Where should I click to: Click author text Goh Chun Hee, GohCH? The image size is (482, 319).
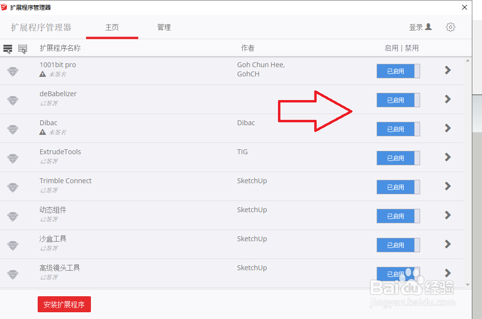coord(261,70)
